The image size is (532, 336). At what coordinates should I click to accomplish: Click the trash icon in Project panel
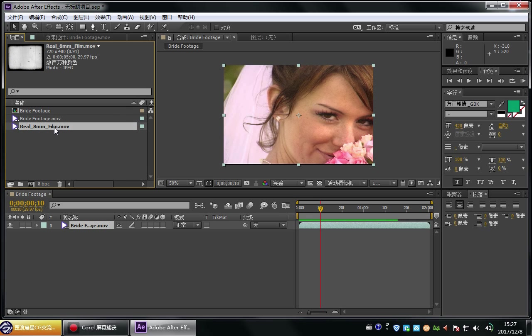point(59,184)
